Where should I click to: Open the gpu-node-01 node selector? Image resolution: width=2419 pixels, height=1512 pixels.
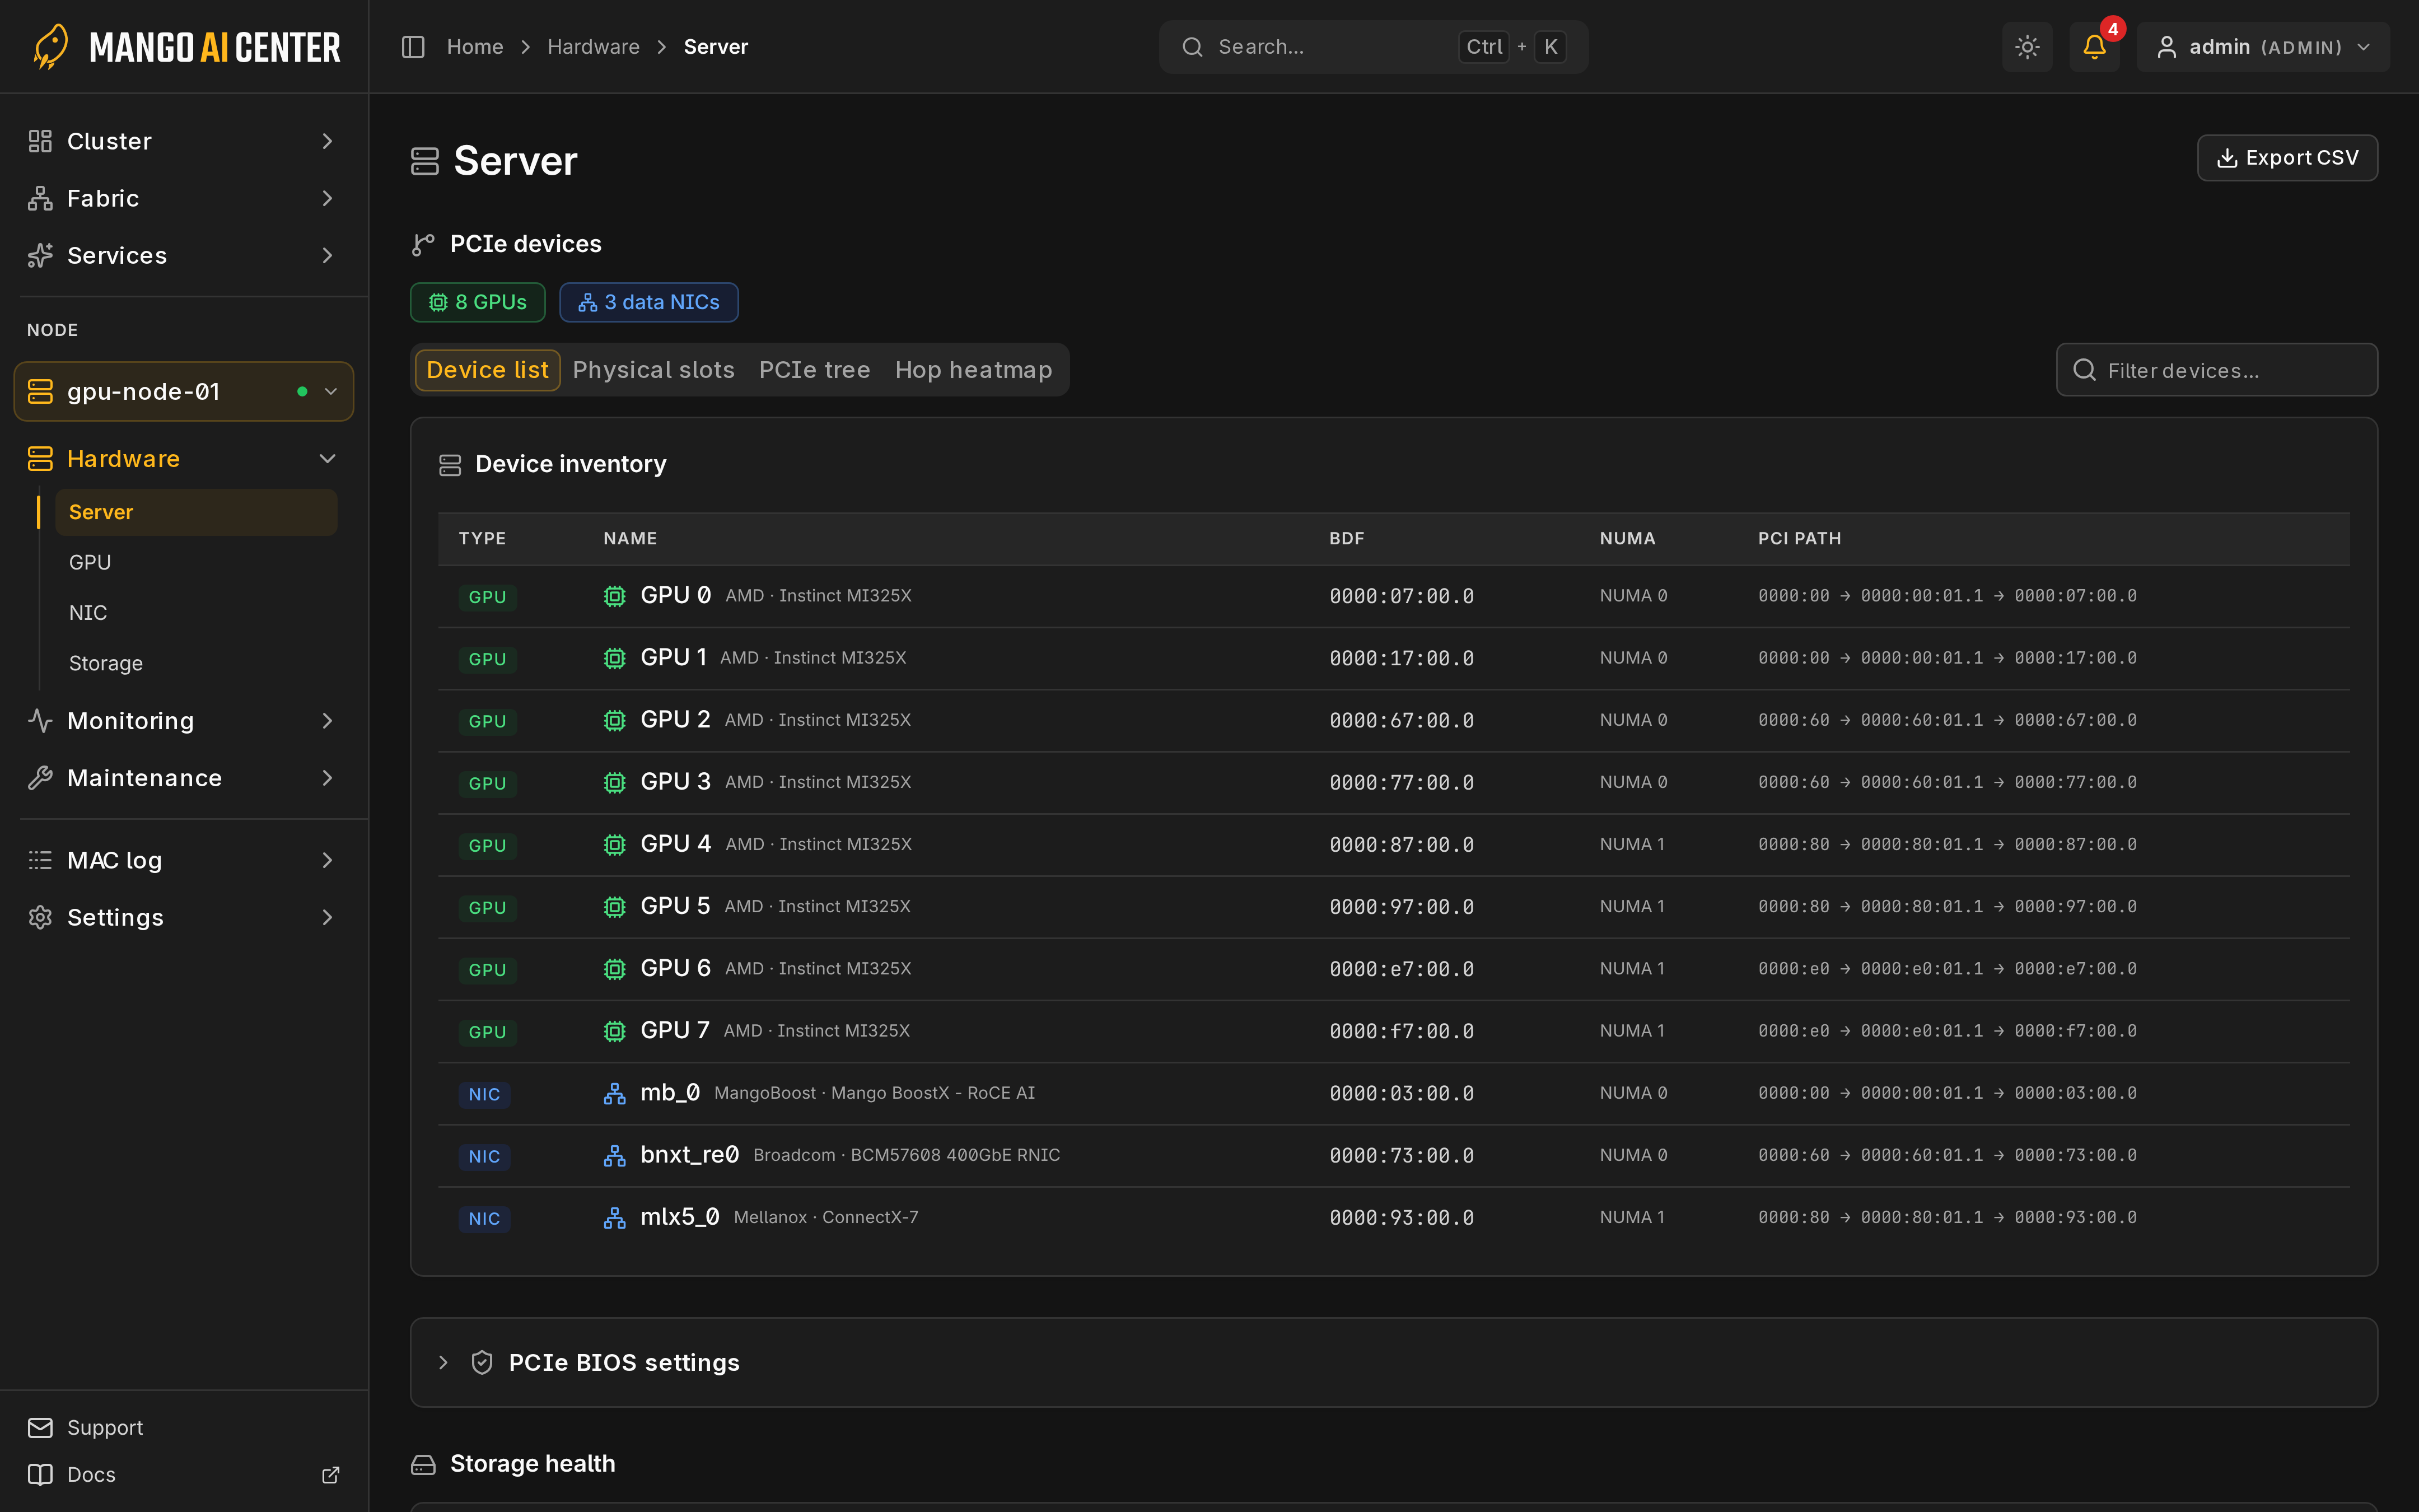[184, 391]
